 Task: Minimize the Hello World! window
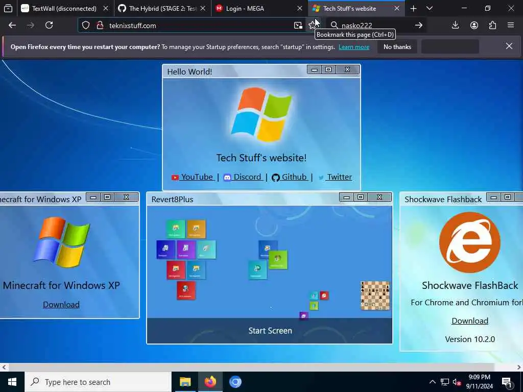tap(314, 69)
